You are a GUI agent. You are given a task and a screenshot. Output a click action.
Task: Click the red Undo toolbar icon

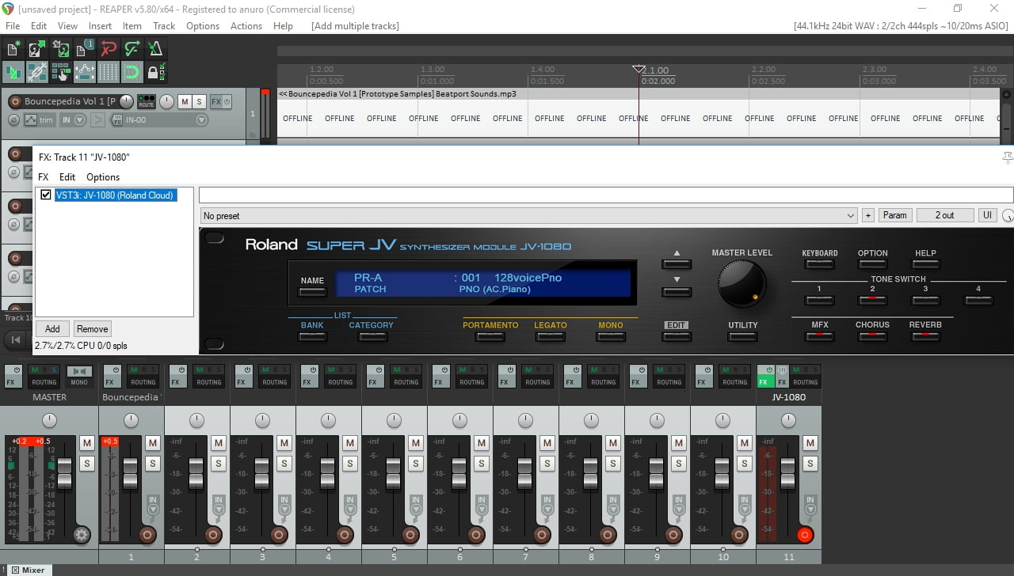[109, 49]
